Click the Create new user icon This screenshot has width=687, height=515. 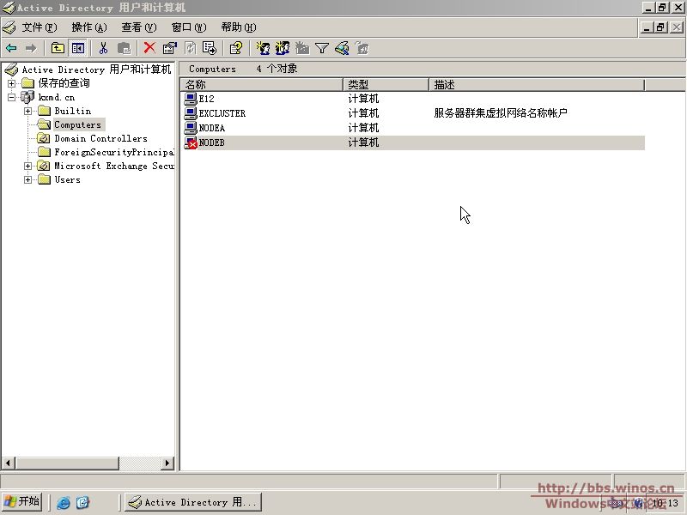pos(263,48)
